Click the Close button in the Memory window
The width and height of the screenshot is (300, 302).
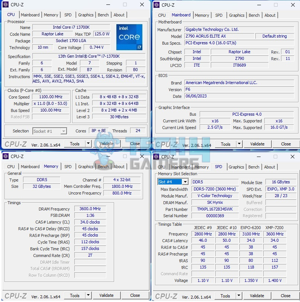click(135, 295)
